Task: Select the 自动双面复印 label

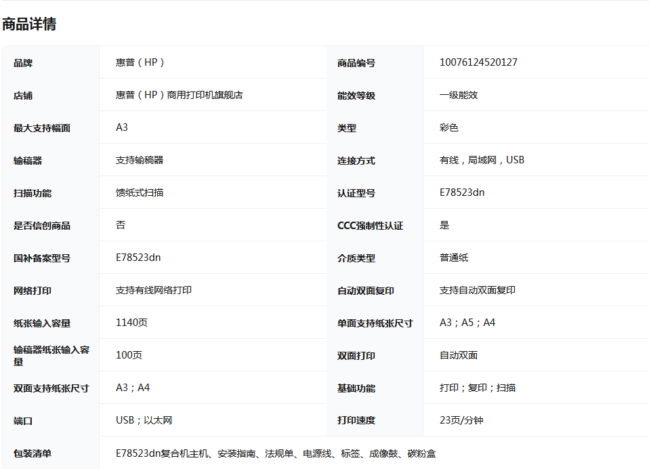Action: [365, 291]
